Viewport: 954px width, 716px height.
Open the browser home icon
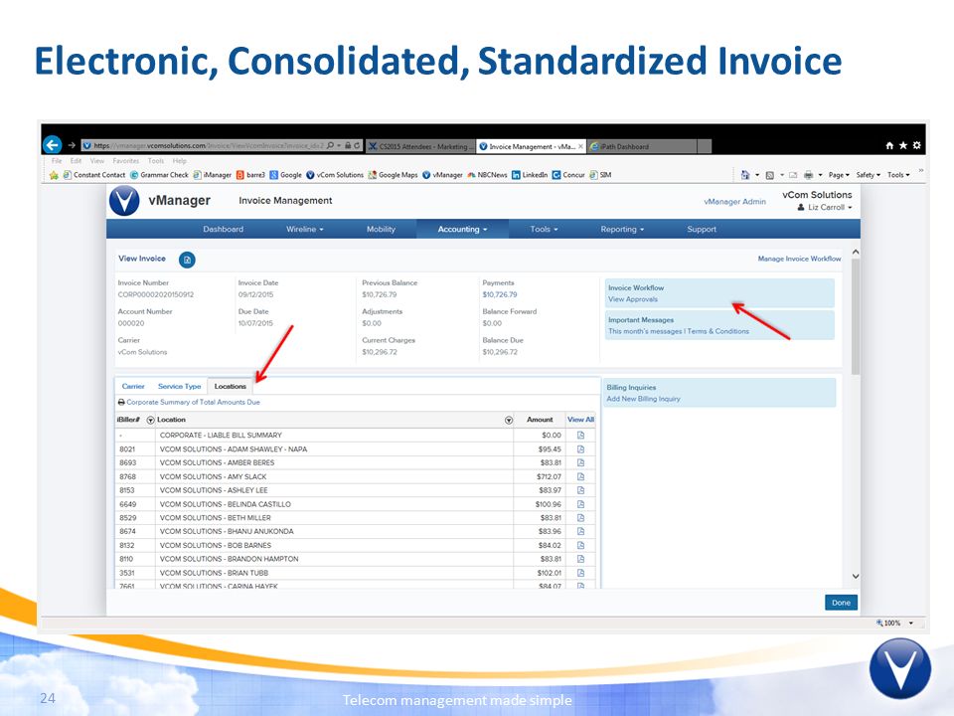click(889, 145)
